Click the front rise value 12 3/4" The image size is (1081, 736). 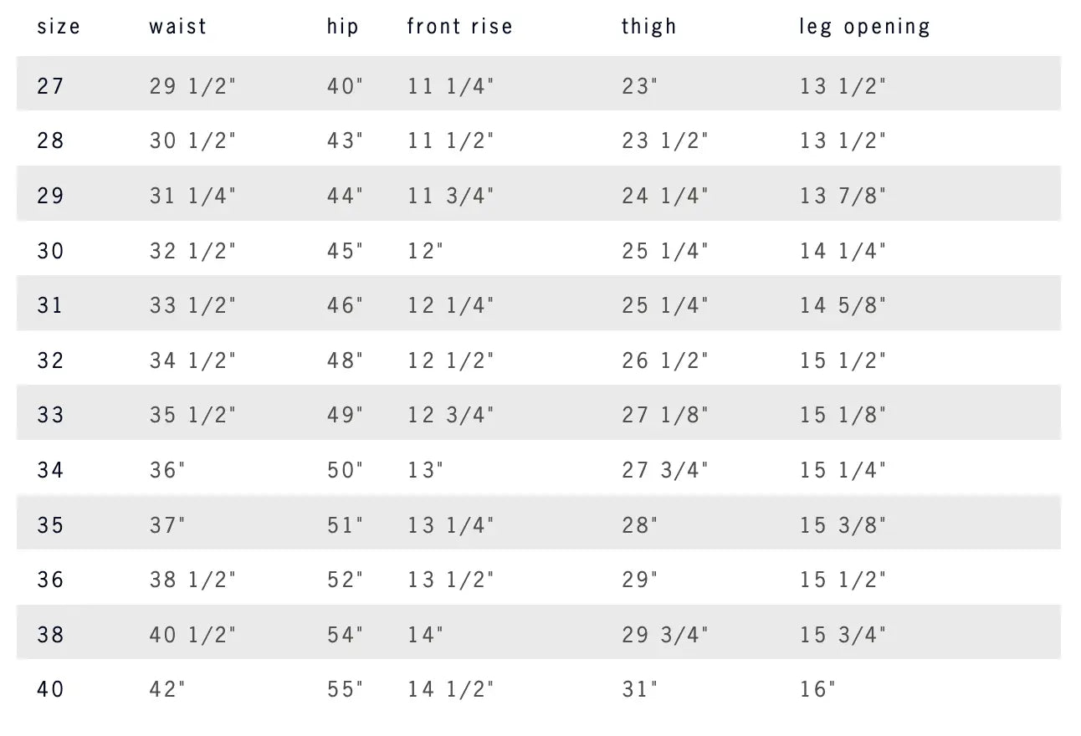coord(451,415)
